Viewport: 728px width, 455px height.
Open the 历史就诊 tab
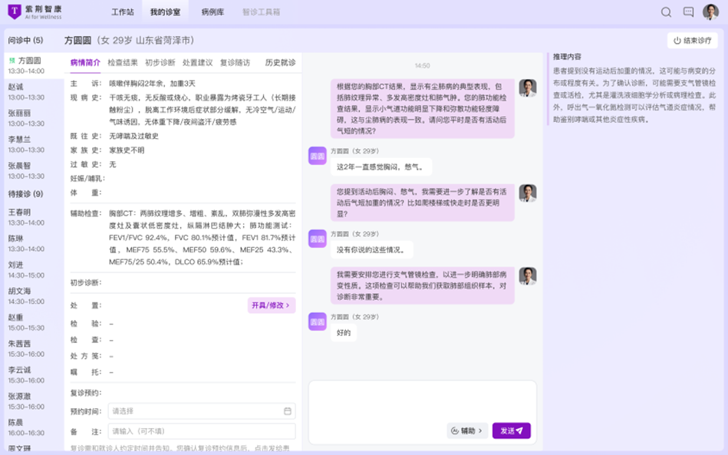tap(280, 63)
